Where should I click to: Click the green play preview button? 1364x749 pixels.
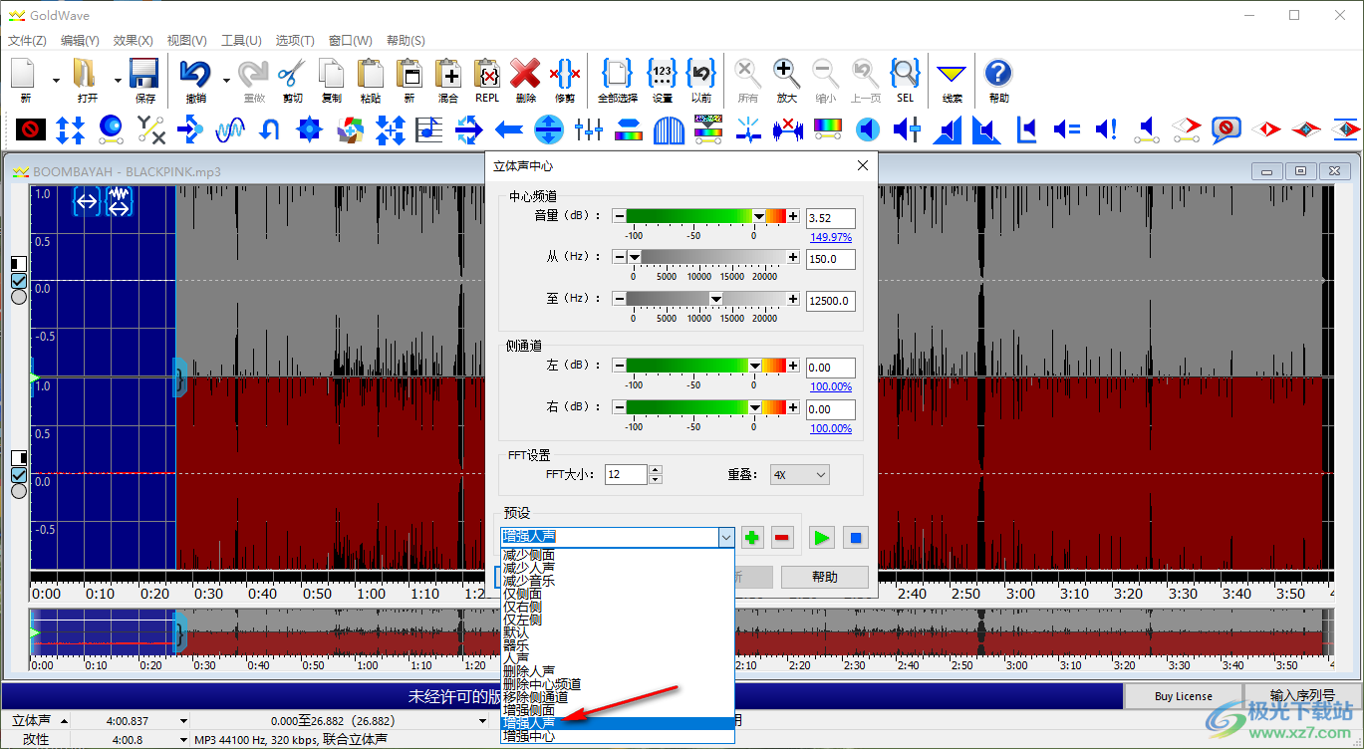(821, 538)
